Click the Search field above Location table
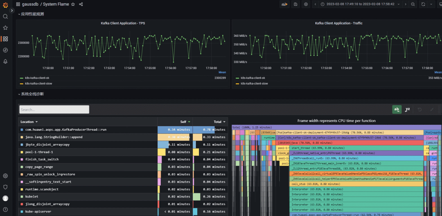Image resolution: width=442 pixels, height=216 pixels. pos(54,109)
